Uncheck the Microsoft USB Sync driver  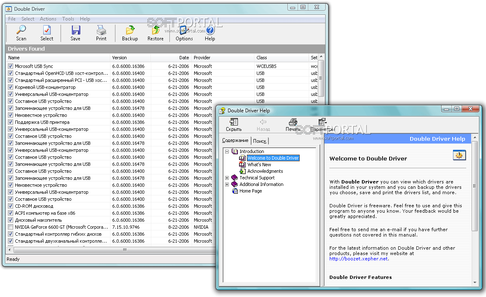pyautogui.click(x=11, y=66)
